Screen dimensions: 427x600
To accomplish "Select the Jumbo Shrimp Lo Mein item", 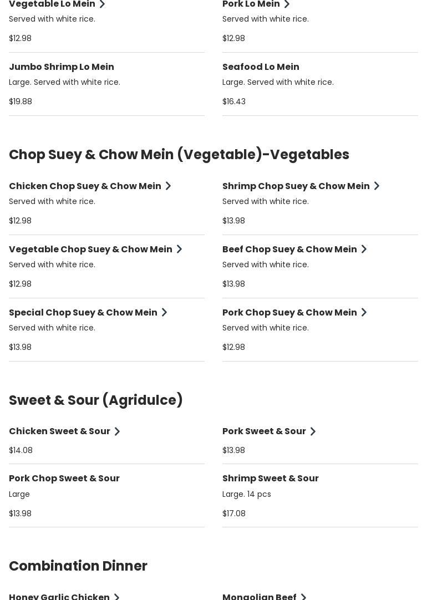I will coord(62,67).
